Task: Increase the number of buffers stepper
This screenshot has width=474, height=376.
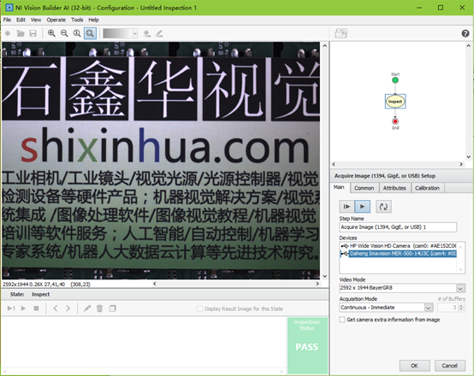Action: click(461, 306)
